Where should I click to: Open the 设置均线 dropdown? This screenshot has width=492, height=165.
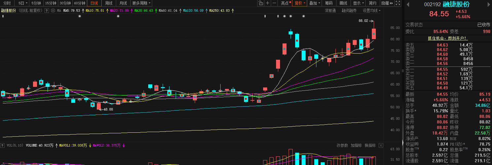pyautogui.click(x=371, y=11)
